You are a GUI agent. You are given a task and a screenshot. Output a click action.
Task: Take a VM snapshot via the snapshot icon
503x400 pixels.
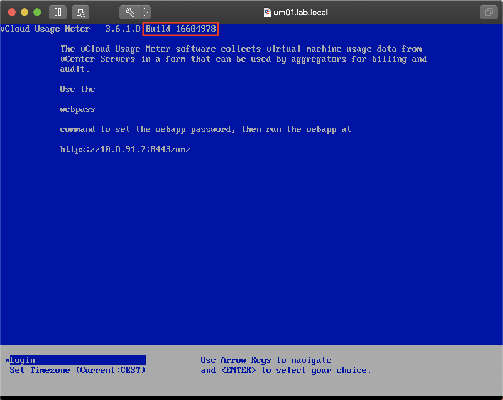click(x=80, y=12)
